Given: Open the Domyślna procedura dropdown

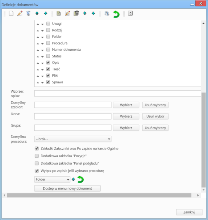Looking at the screenshot, I should click(x=73, y=139).
